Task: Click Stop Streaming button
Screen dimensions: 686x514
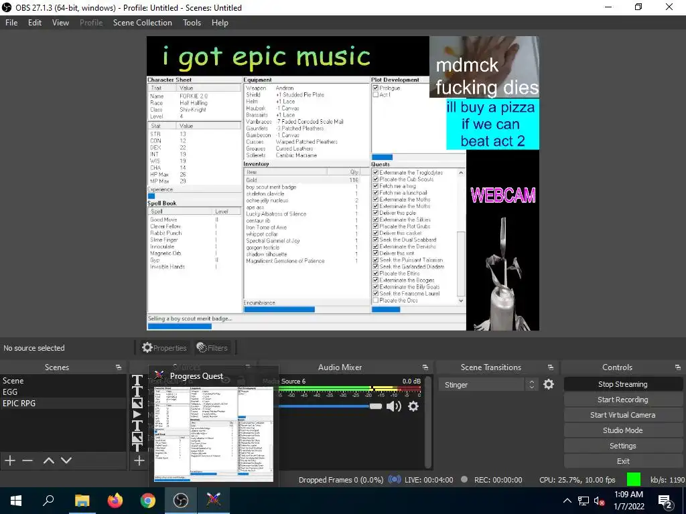Action: pyautogui.click(x=623, y=384)
